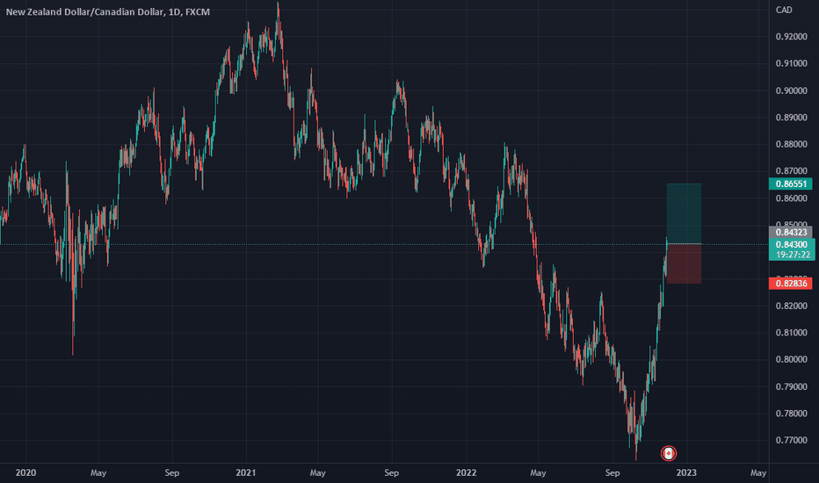The height and width of the screenshot is (483, 819).
Task: Click the circled red event icon near the time axis
Action: click(668, 453)
